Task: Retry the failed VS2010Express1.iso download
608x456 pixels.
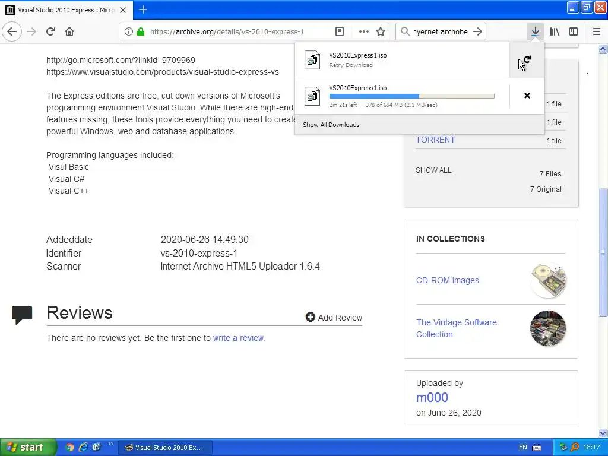Action: click(527, 60)
